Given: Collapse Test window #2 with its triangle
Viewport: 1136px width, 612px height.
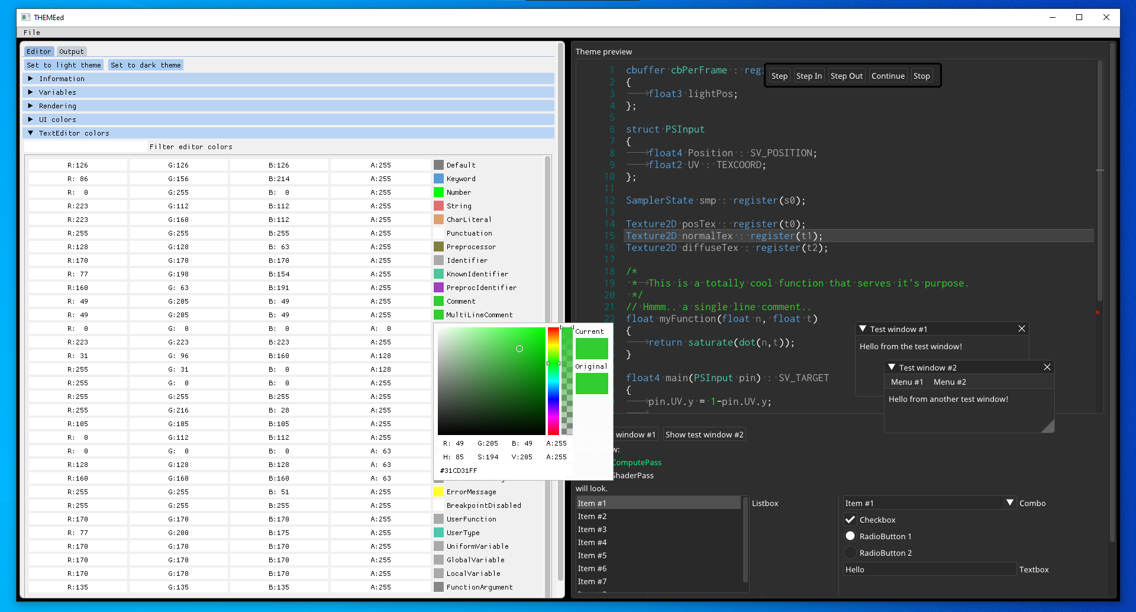Looking at the screenshot, I should 892,367.
